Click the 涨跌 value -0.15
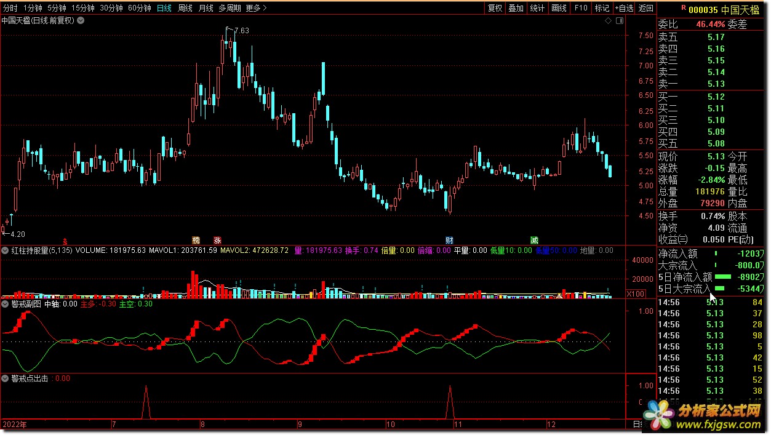This screenshot has width=771, height=435. click(714, 168)
